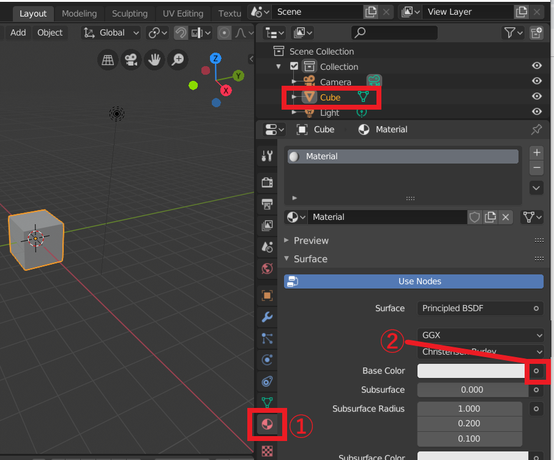Select Principled BSDF surface shader field
The width and height of the screenshot is (554, 460).
[x=481, y=308]
